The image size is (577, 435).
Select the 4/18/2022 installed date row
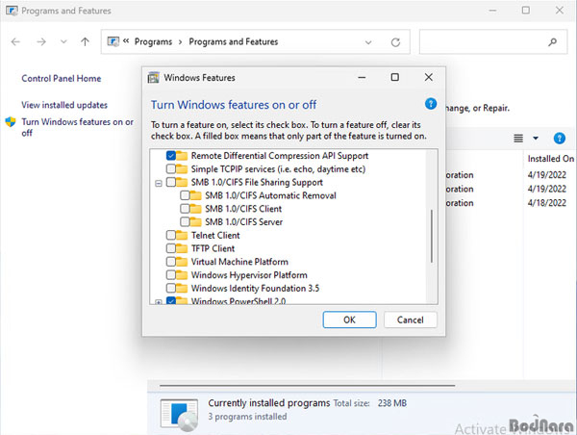pos(547,203)
